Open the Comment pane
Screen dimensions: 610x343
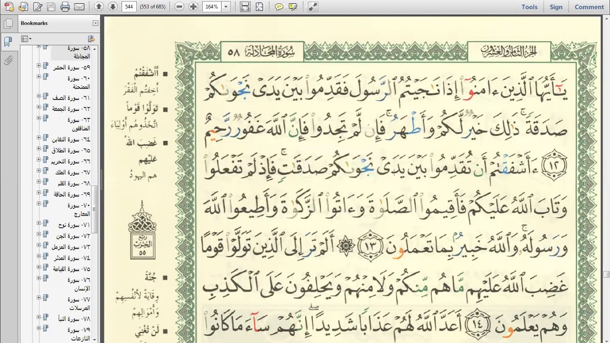(x=590, y=7)
